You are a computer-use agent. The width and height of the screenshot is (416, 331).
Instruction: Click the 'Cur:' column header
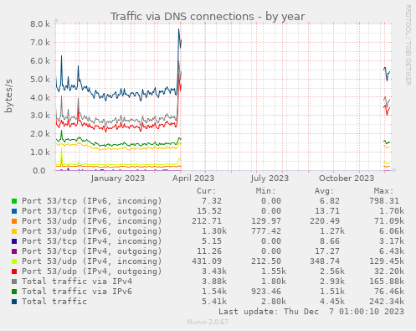coord(207,191)
